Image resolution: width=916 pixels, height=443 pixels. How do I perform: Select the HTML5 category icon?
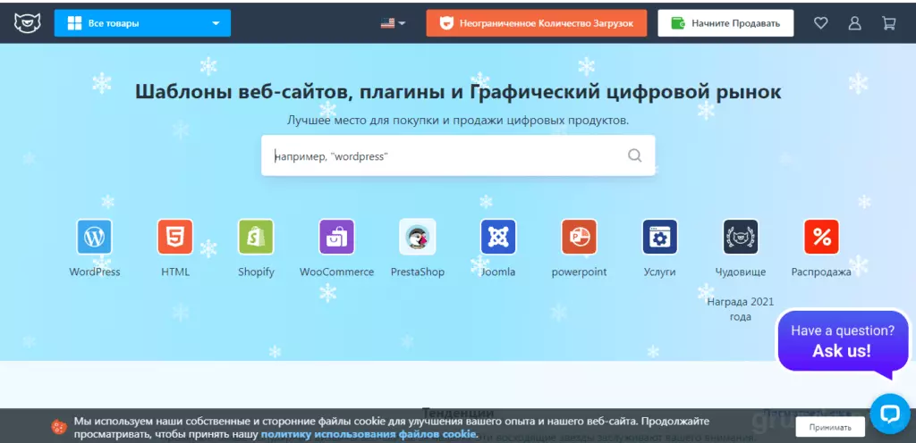[175, 237]
